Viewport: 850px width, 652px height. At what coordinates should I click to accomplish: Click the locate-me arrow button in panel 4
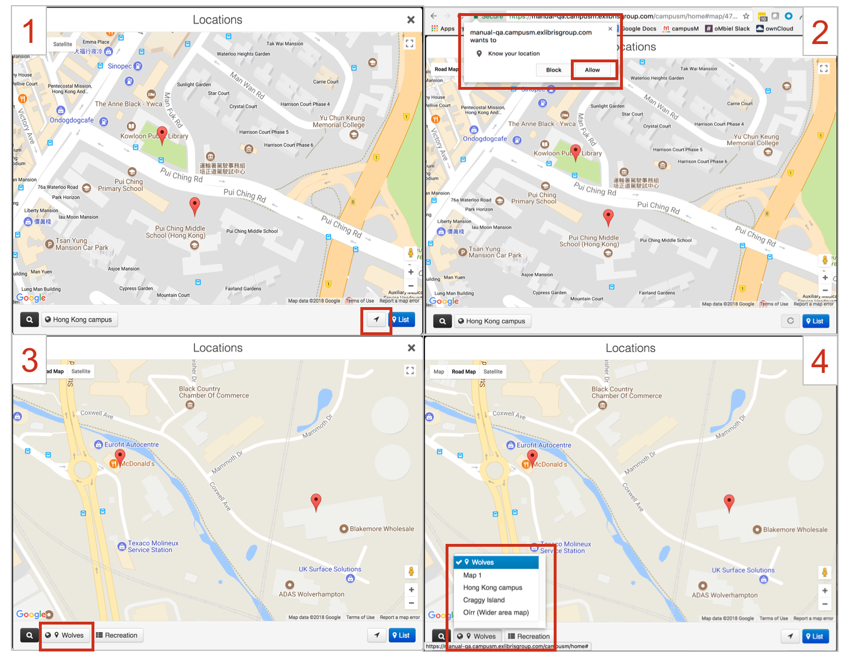tap(791, 637)
